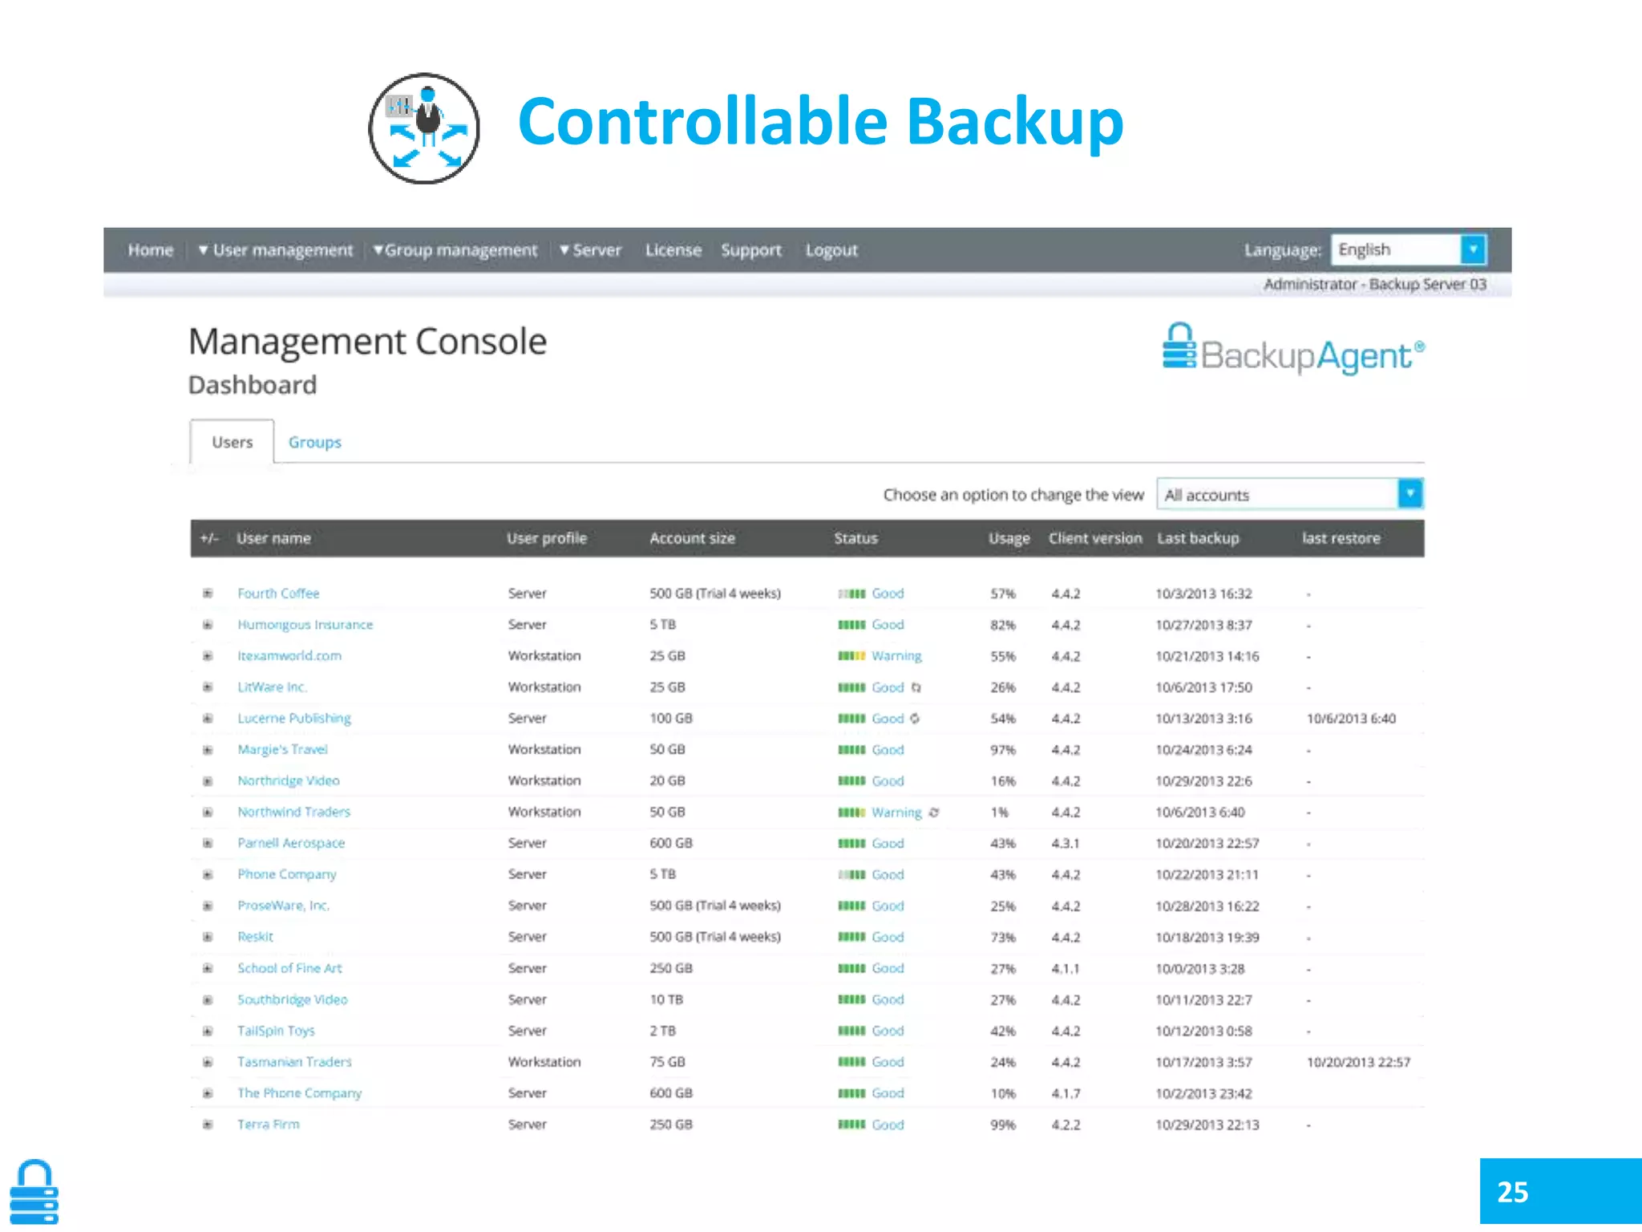Click client version 4.3.1

pyautogui.click(x=1066, y=844)
